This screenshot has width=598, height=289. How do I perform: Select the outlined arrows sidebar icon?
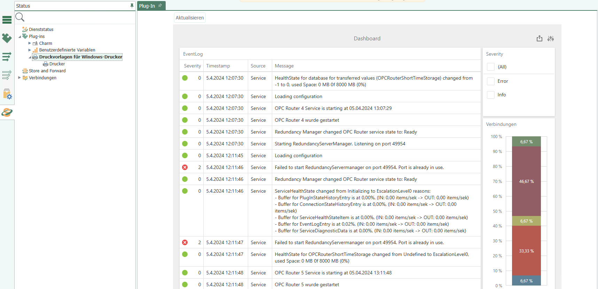(7, 75)
